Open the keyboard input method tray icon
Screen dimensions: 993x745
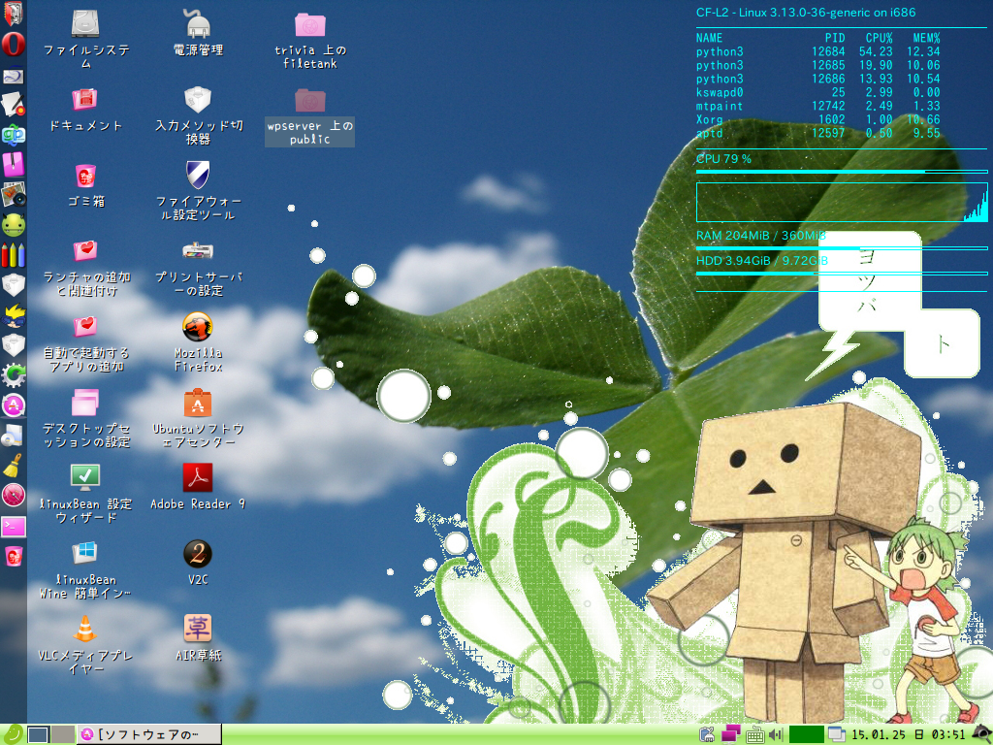(754, 735)
